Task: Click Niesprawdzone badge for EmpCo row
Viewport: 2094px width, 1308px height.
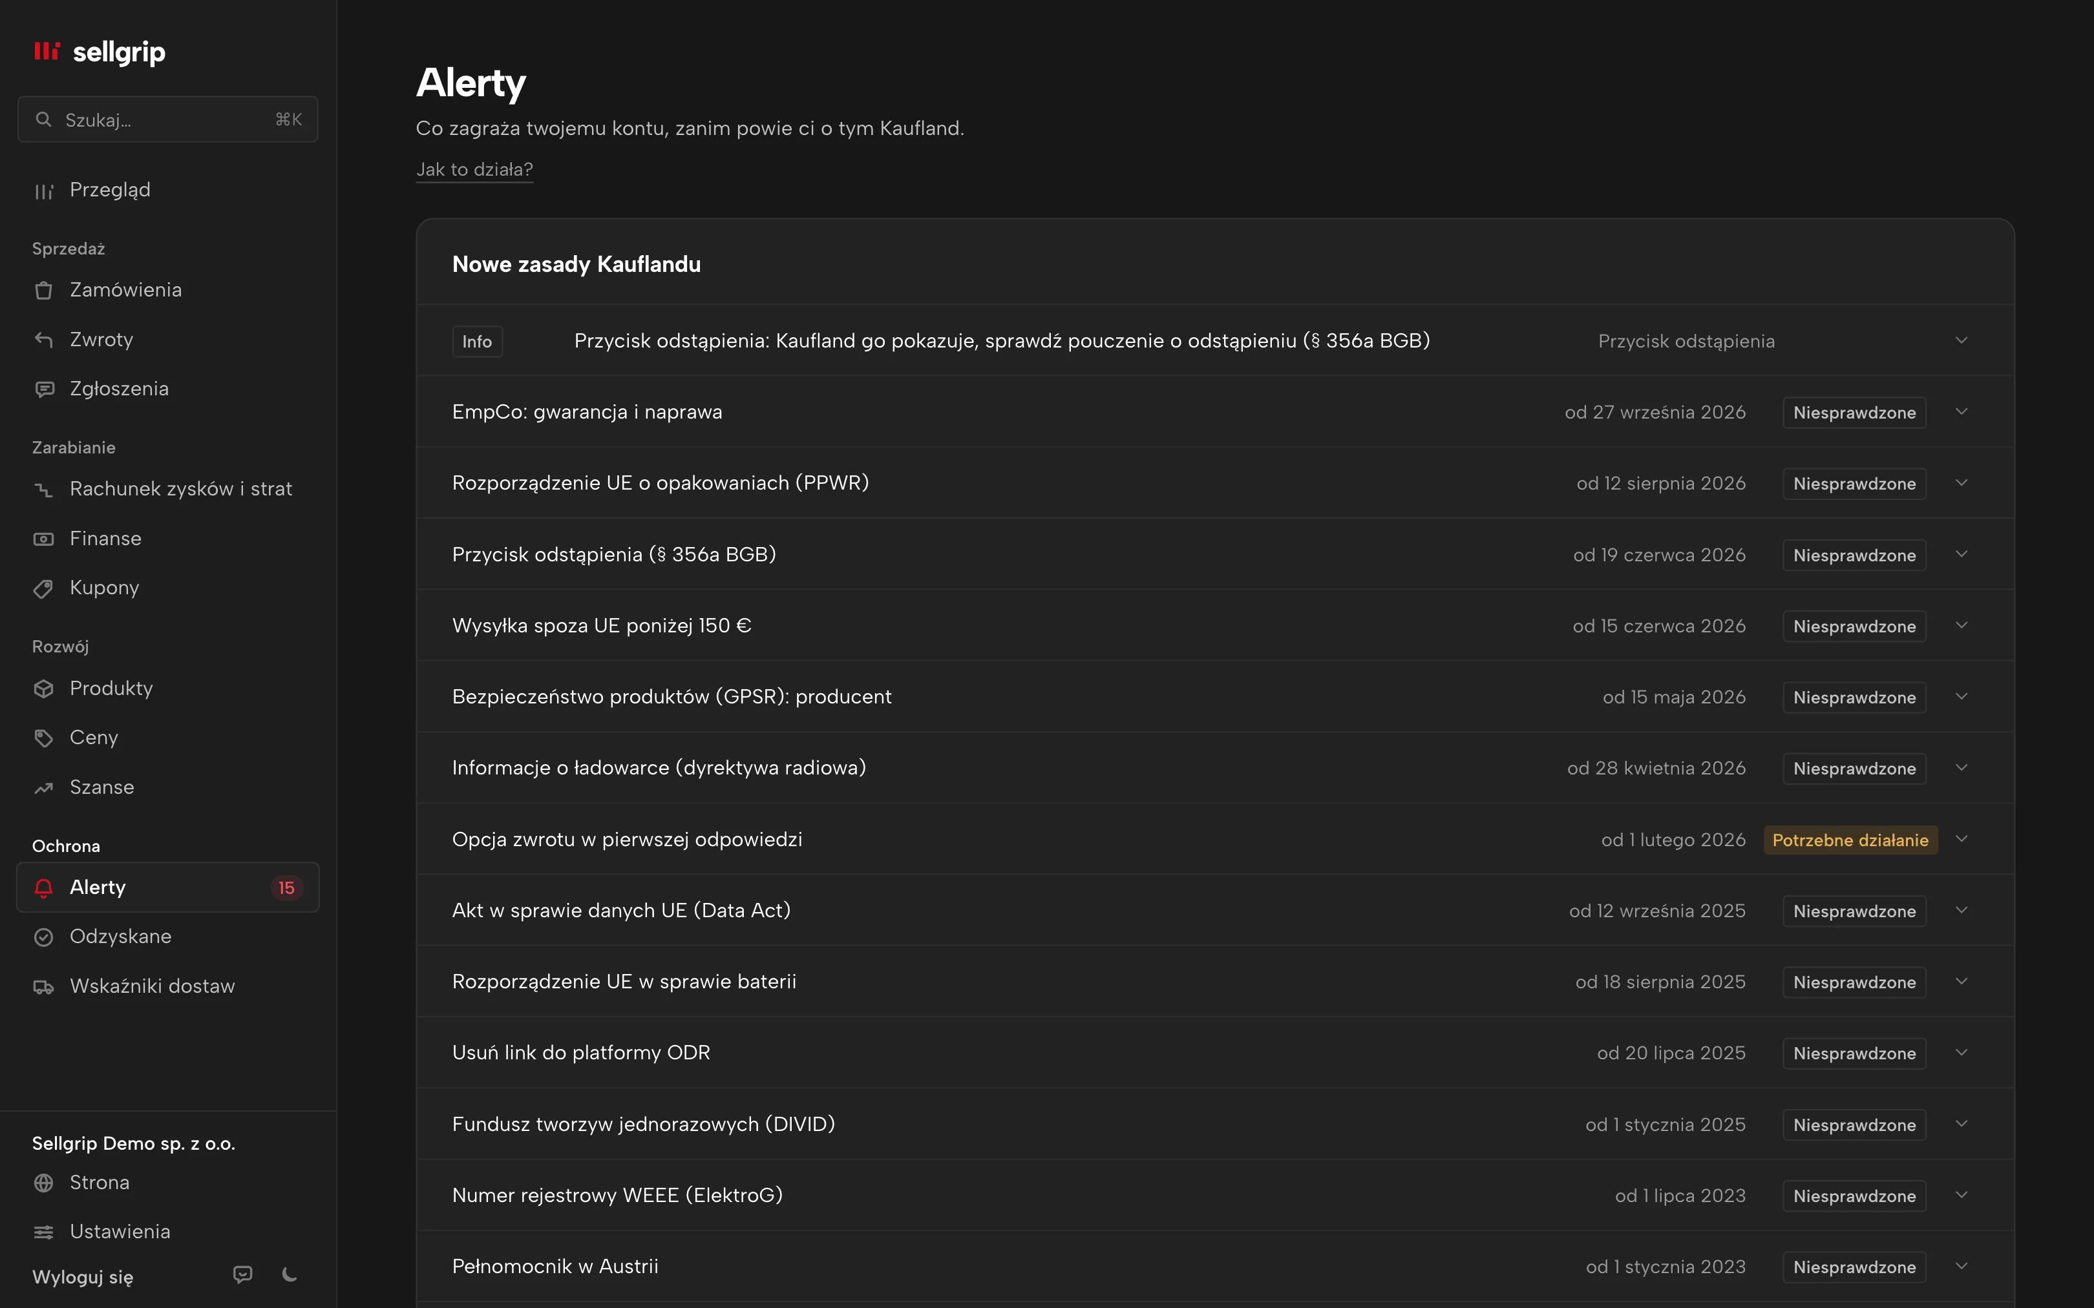Action: tap(1854, 413)
